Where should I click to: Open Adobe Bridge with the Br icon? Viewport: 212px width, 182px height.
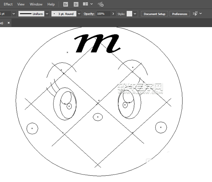(x=66, y=5)
